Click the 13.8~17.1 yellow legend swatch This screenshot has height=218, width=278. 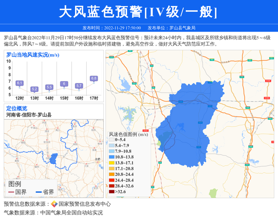tap(112, 163)
